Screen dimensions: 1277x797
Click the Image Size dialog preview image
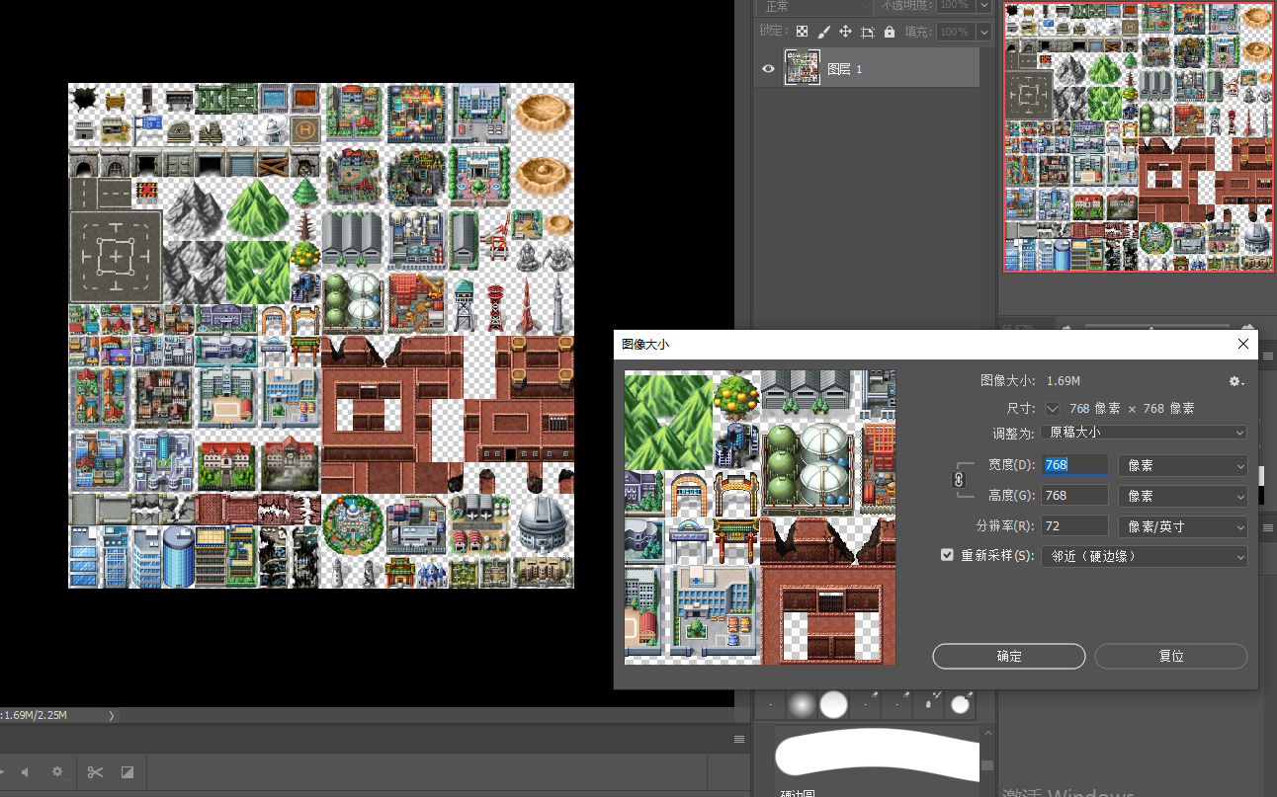[760, 518]
